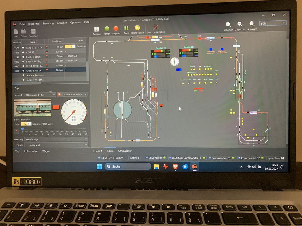Toggle the left blue Zug Routen button
The image size is (302, 226).
[x=211, y=50]
